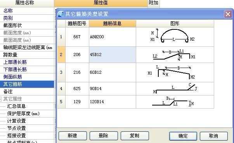This screenshot has width=234, height=143.
Task: Click the shape diagram in row 206
Action: point(175,54)
